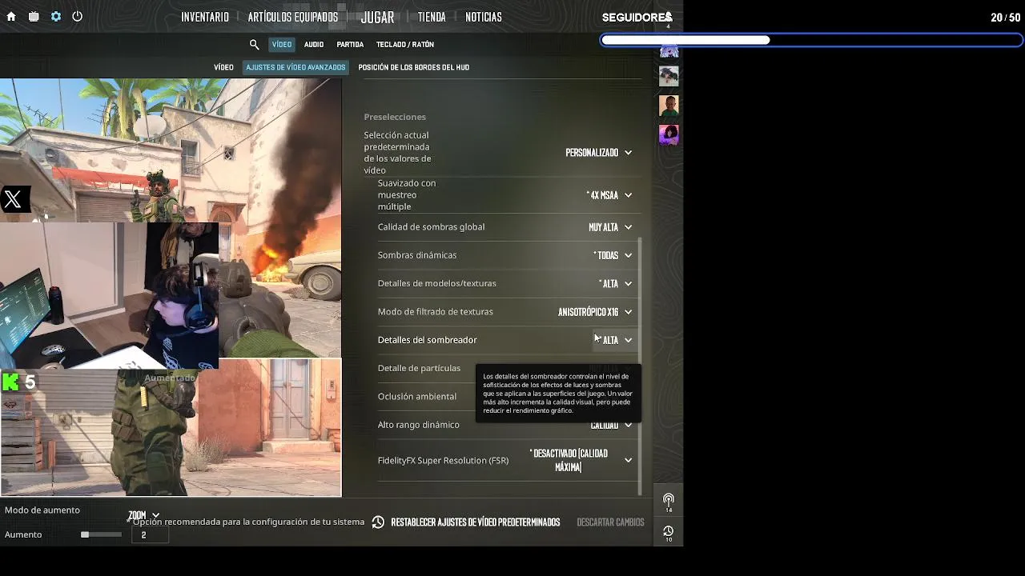Expand the Personalizado preset dropdown
Image resolution: width=1025 pixels, height=576 pixels.
599,153
